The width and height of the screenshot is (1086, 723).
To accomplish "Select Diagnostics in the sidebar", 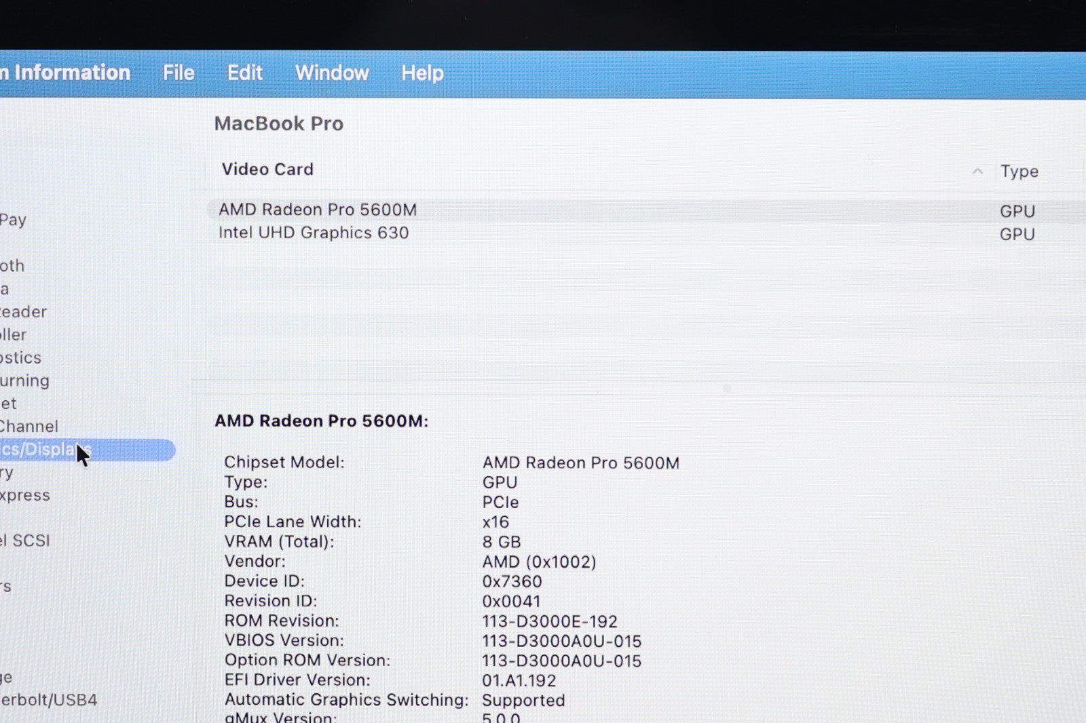I will [x=21, y=357].
